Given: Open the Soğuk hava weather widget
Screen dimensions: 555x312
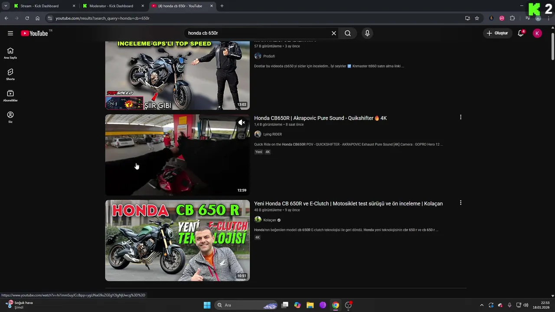Looking at the screenshot, I should pos(19,305).
